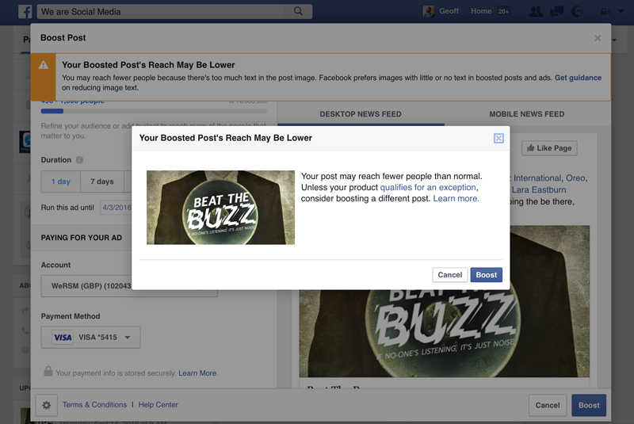This screenshot has width=634, height=424.
Task: Open friend requests icon in top bar
Action: pos(537,12)
